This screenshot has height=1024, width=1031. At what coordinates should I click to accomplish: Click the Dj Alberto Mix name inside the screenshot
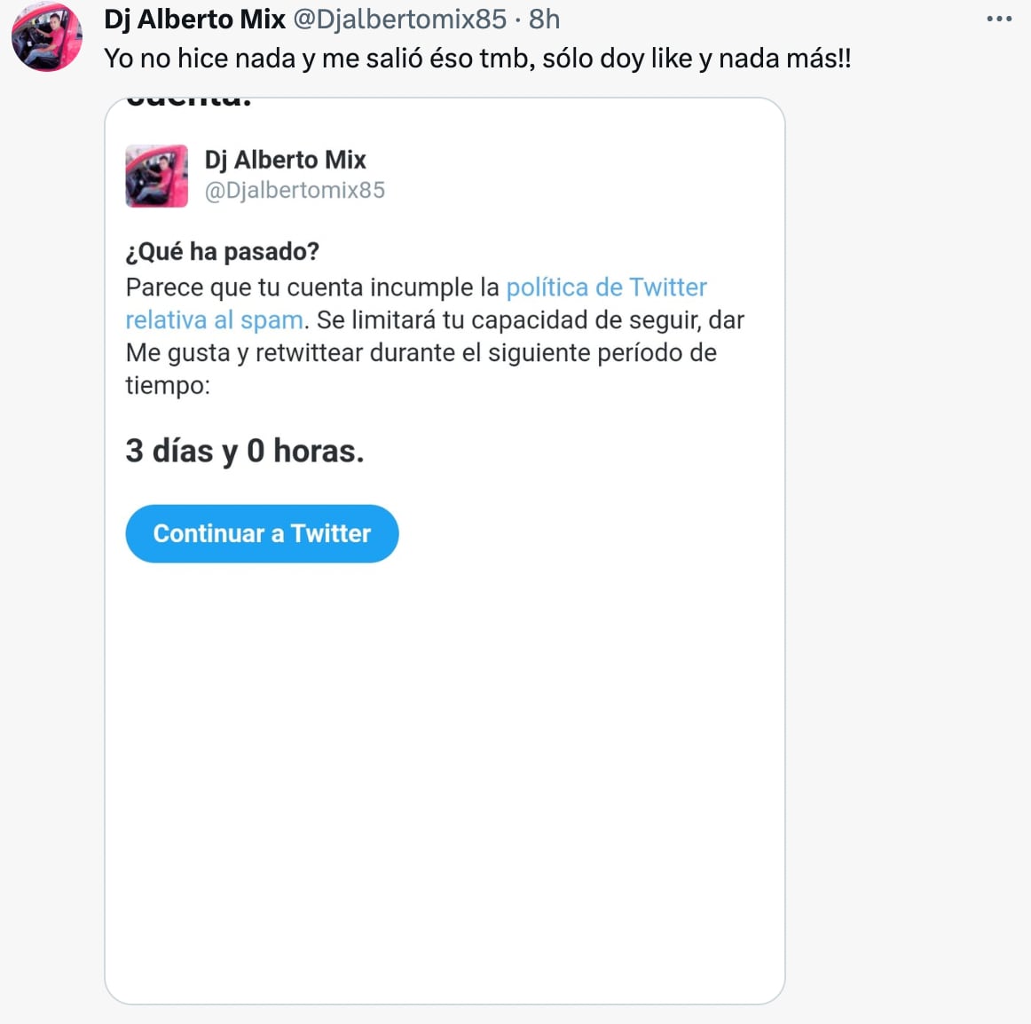285,160
